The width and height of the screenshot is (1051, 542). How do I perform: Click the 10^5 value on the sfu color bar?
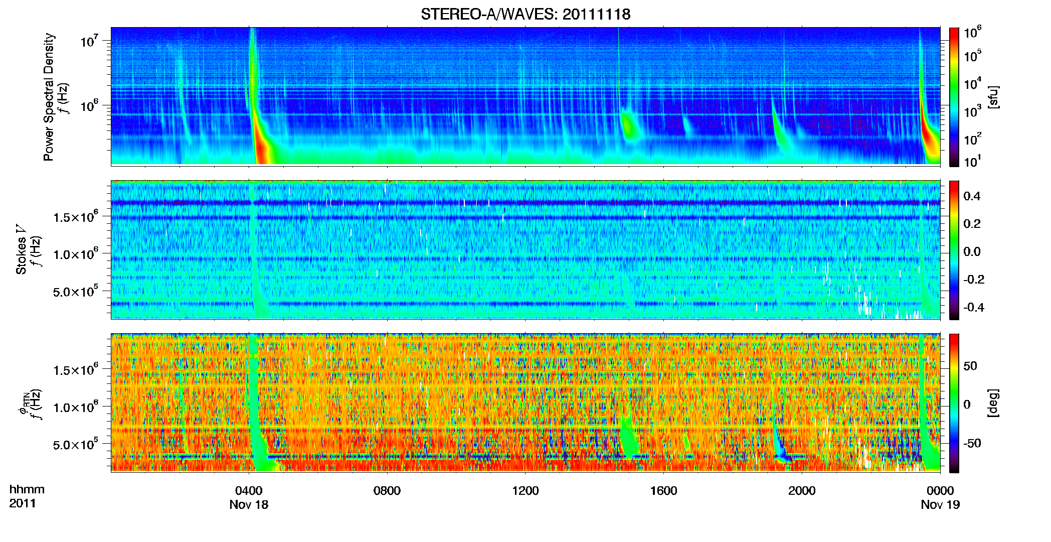pyautogui.click(x=973, y=55)
